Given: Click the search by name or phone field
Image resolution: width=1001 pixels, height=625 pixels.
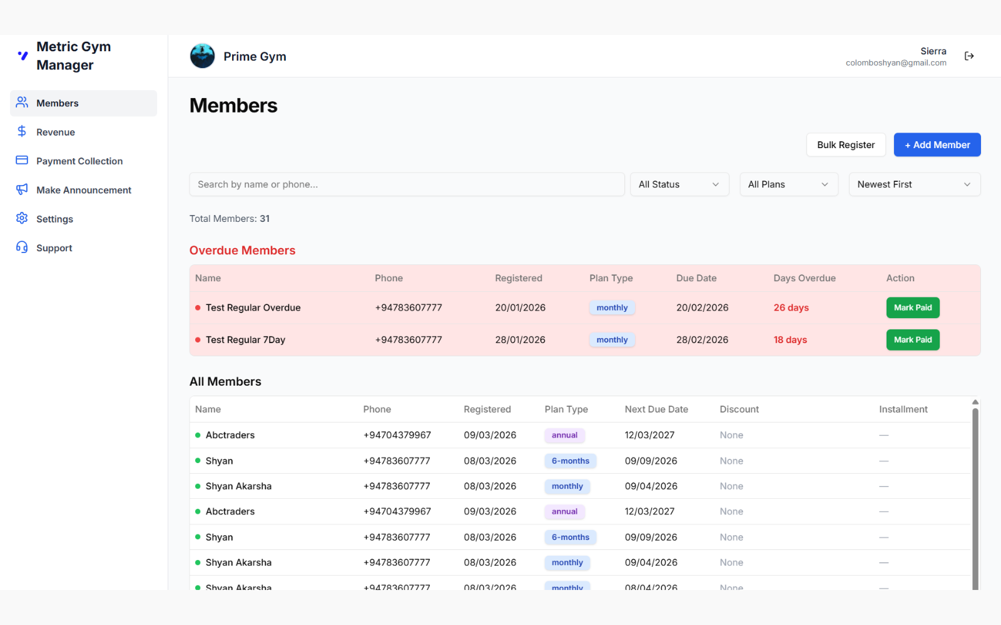Looking at the screenshot, I should coord(407,184).
